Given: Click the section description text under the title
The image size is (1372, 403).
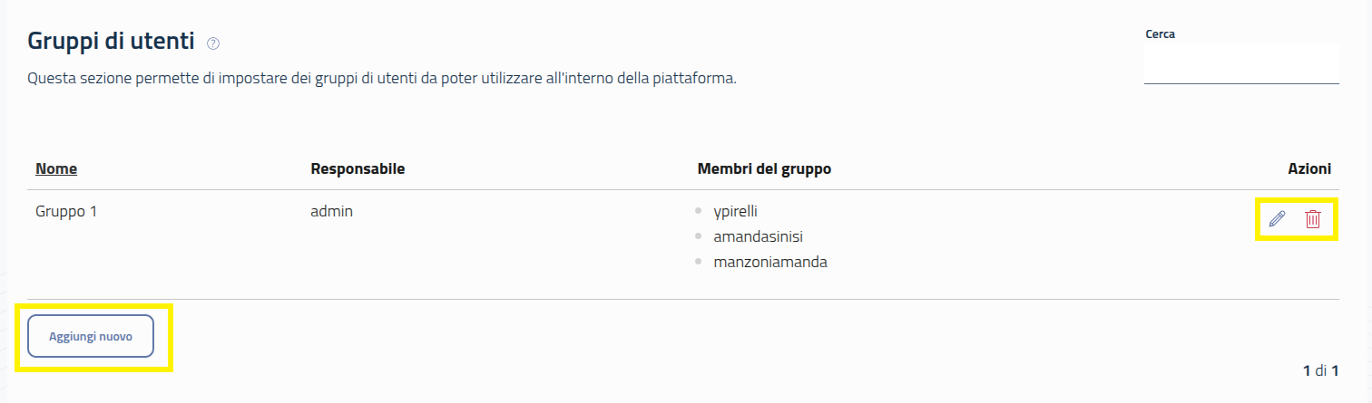Looking at the screenshot, I should pos(381,79).
